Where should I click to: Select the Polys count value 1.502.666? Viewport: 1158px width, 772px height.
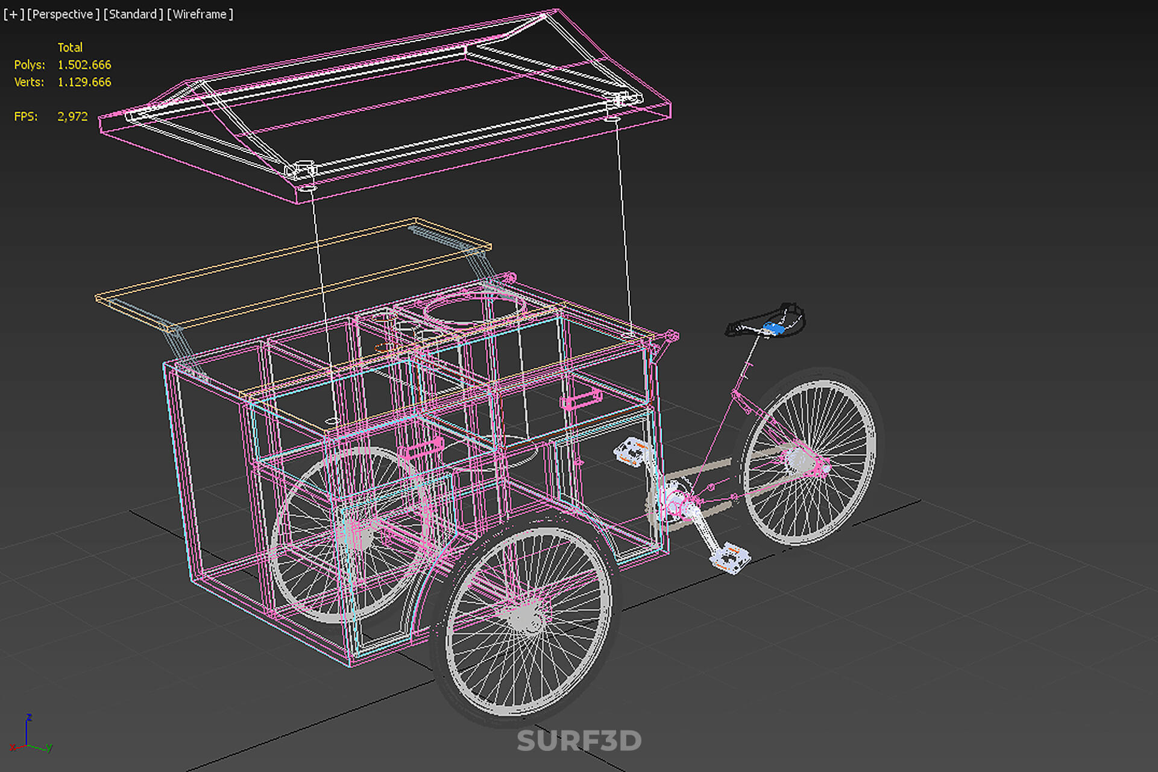point(84,65)
